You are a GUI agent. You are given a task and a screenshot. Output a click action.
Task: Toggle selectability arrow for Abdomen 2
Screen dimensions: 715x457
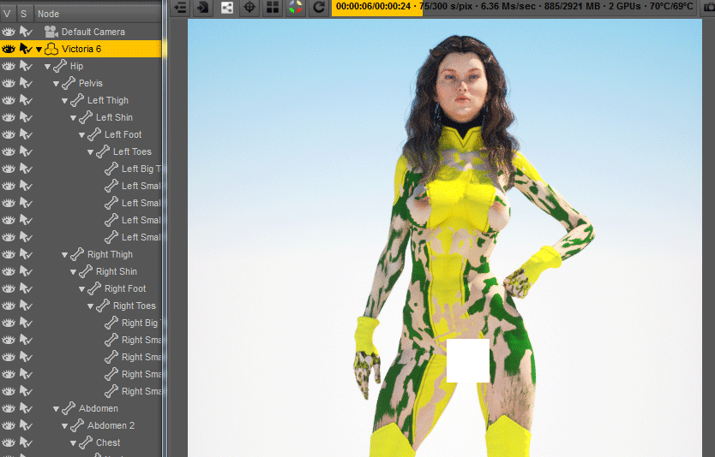point(26,425)
